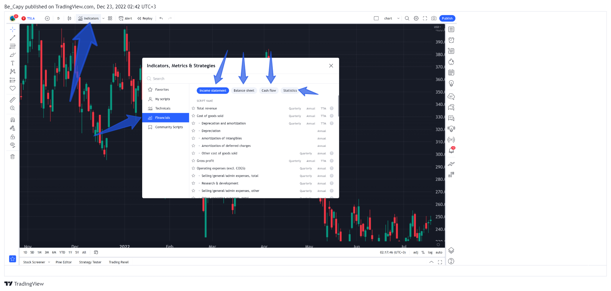Switch to the Cash flow tab
Screen dimensions: 611x291
coord(269,91)
